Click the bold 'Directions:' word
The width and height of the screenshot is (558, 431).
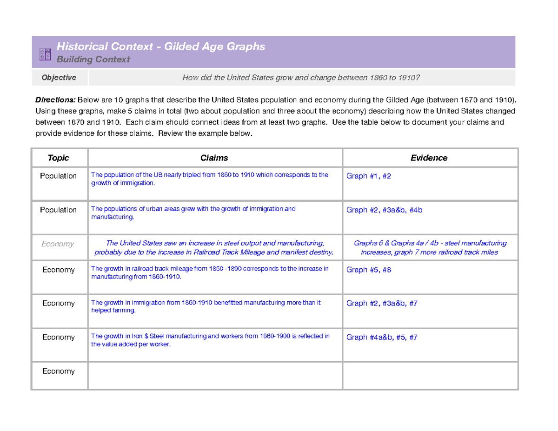[56, 100]
